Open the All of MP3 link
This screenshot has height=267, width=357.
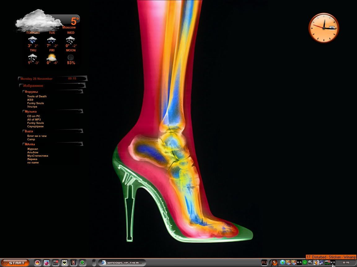(x=34, y=120)
